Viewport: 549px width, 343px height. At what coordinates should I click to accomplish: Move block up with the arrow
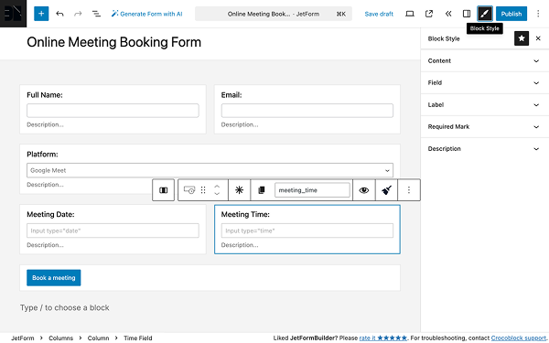click(217, 187)
